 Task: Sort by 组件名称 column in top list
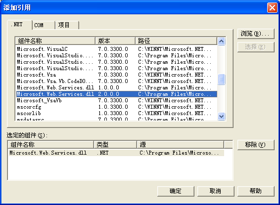pos(55,41)
